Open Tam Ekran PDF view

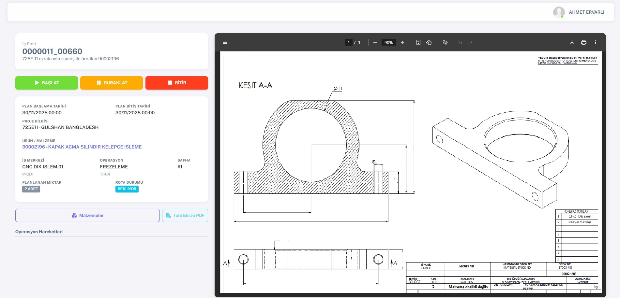click(185, 215)
